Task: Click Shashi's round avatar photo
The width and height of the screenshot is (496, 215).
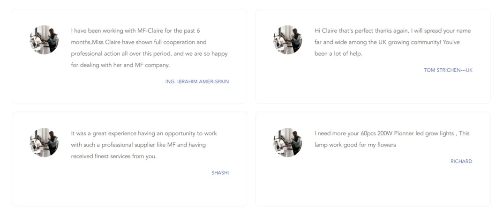Action: click(44, 142)
